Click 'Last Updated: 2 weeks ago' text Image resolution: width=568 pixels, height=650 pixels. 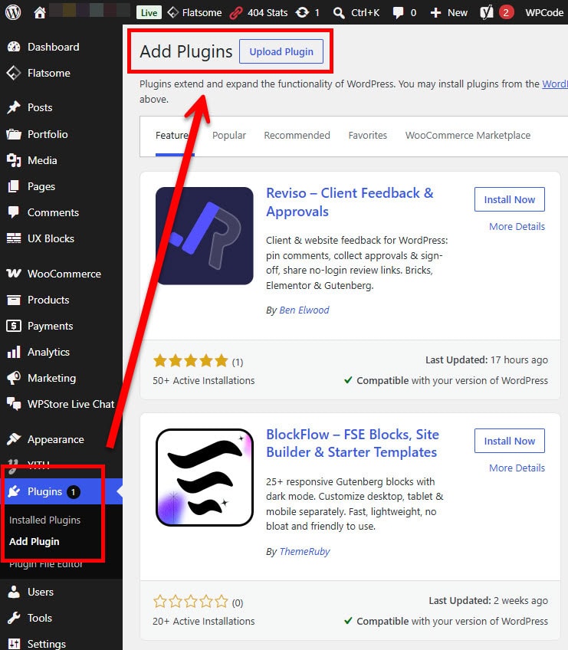pos(488,601)
